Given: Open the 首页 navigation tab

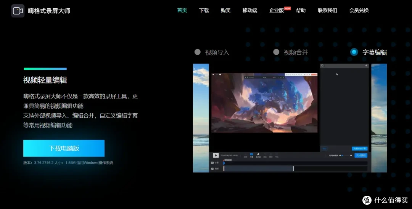Looking at the screenshot, I should coord(182,11).
